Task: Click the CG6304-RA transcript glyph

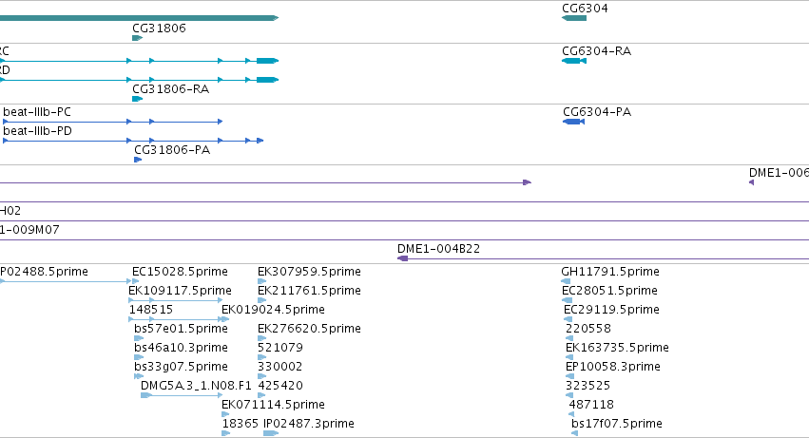Action: (574, 61)
